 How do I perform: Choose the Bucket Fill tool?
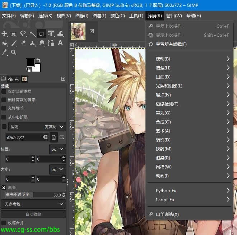click(x=5, y=43)
